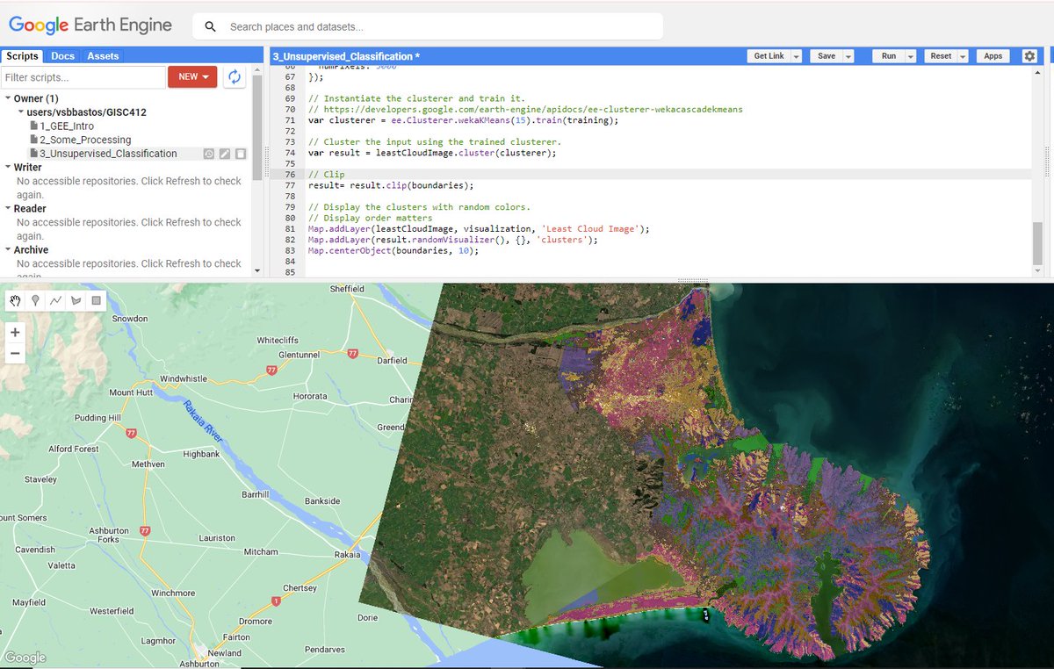Zoom in on the map

tap(15, 333)
